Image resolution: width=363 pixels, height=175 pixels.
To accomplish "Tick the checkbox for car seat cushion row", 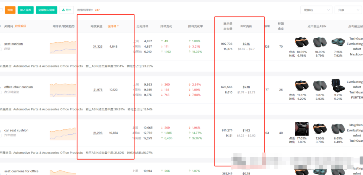I will pos(1,135).
